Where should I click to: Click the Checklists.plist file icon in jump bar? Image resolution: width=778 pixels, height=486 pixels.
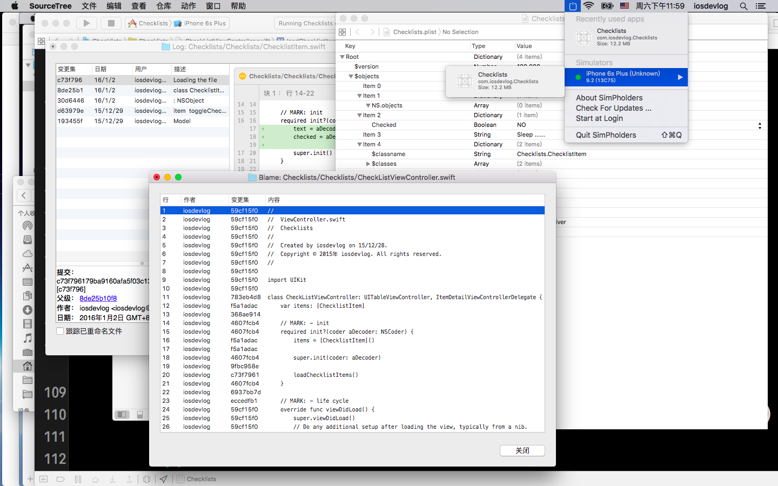(x=387, y=32)
